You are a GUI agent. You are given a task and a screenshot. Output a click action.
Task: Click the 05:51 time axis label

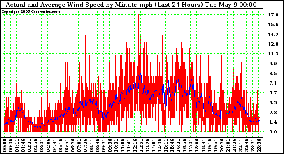click(x=66, y=145)
